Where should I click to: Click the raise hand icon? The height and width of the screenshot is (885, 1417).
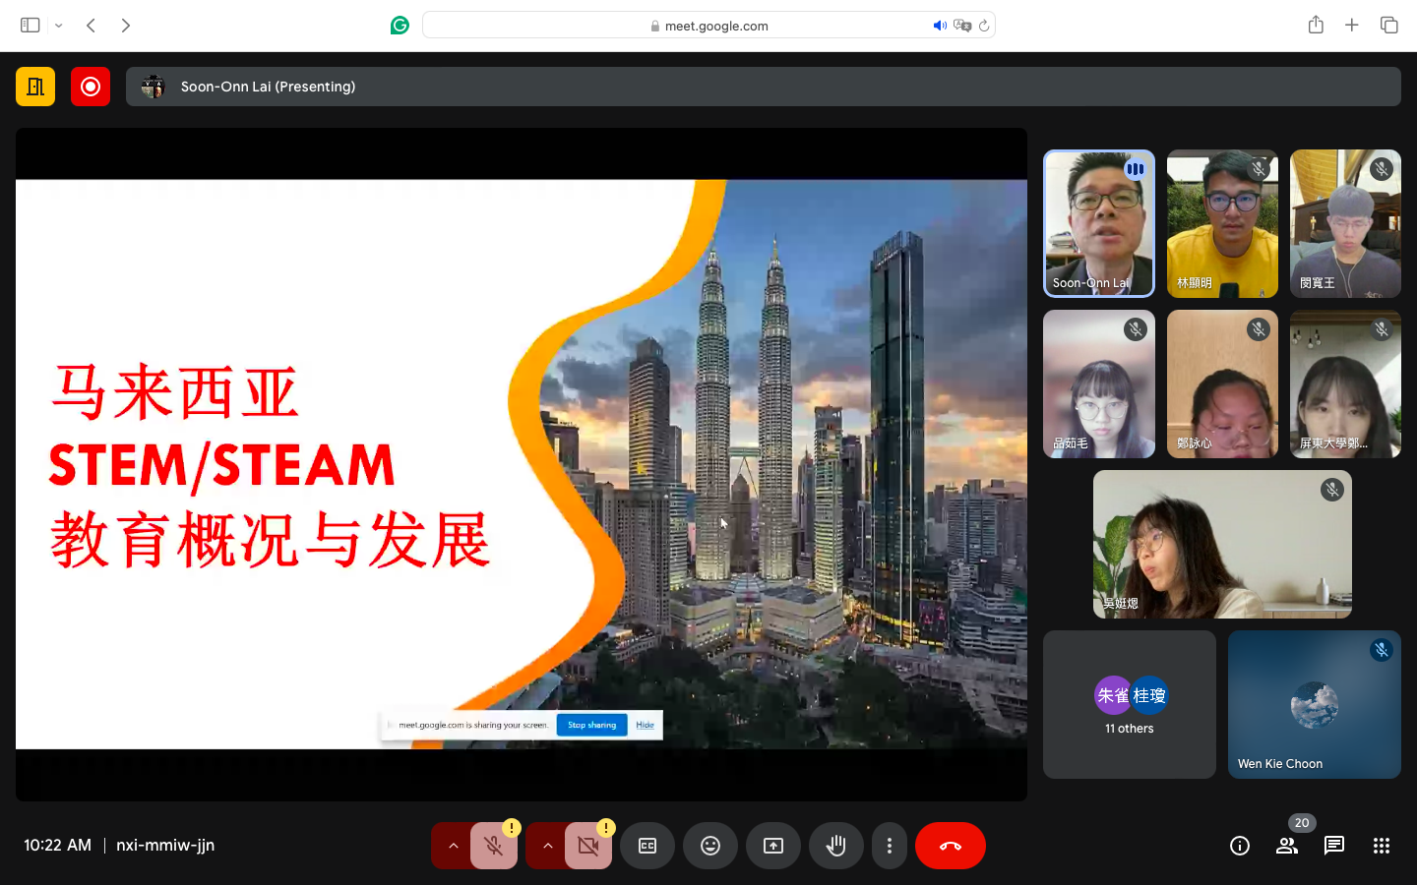tap(835, 846)
